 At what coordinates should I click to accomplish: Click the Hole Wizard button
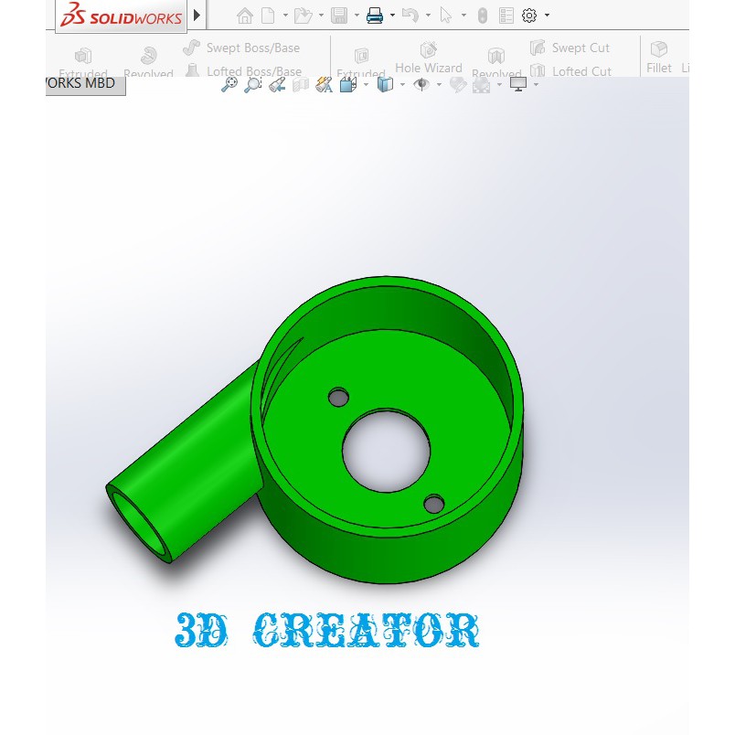(x=428, y=58)
